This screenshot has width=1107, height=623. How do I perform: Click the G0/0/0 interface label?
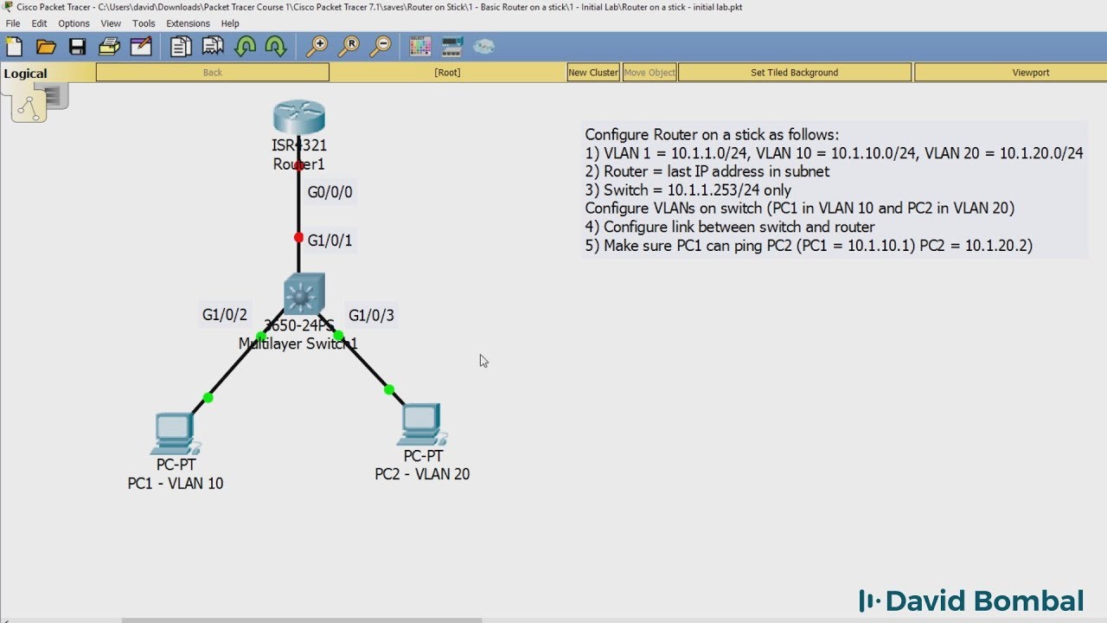click(x=330, y=192)
